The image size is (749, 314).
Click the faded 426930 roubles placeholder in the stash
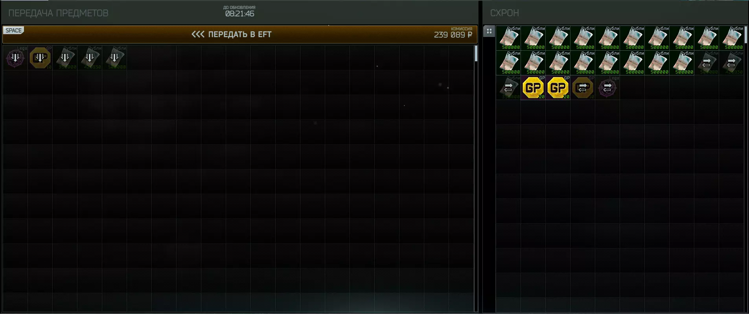[731, 63]
